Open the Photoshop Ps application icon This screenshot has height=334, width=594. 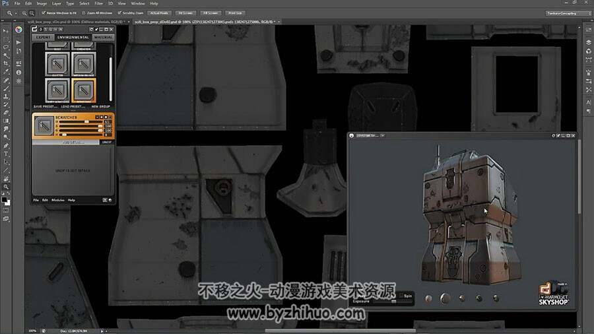click(5, 3)
